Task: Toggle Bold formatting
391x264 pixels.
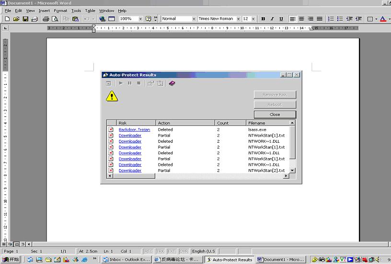Action: [x=263, y=19]
